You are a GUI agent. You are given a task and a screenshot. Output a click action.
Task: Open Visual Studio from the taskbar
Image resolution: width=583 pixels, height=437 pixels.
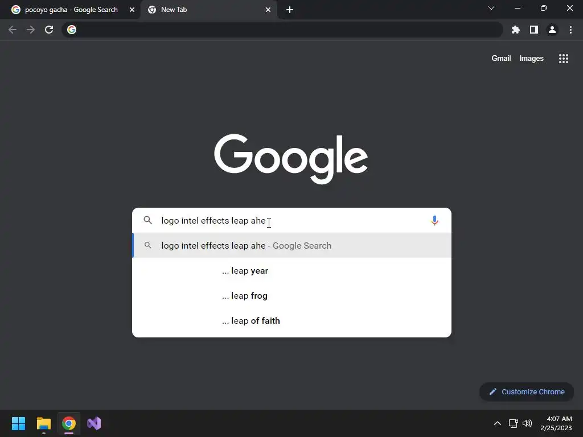click(x=94, y=423)
